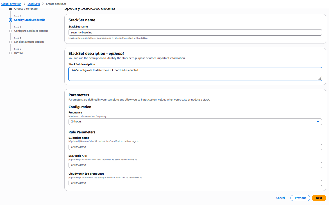Click the security-baseline StackSet name field

pos(195,32)
